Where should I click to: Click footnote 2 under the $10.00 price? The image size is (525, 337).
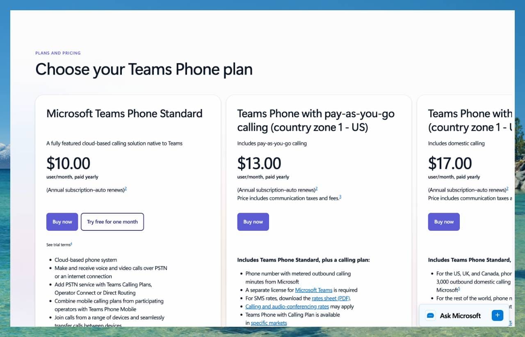pyautogui.click(x=126, y=189)
